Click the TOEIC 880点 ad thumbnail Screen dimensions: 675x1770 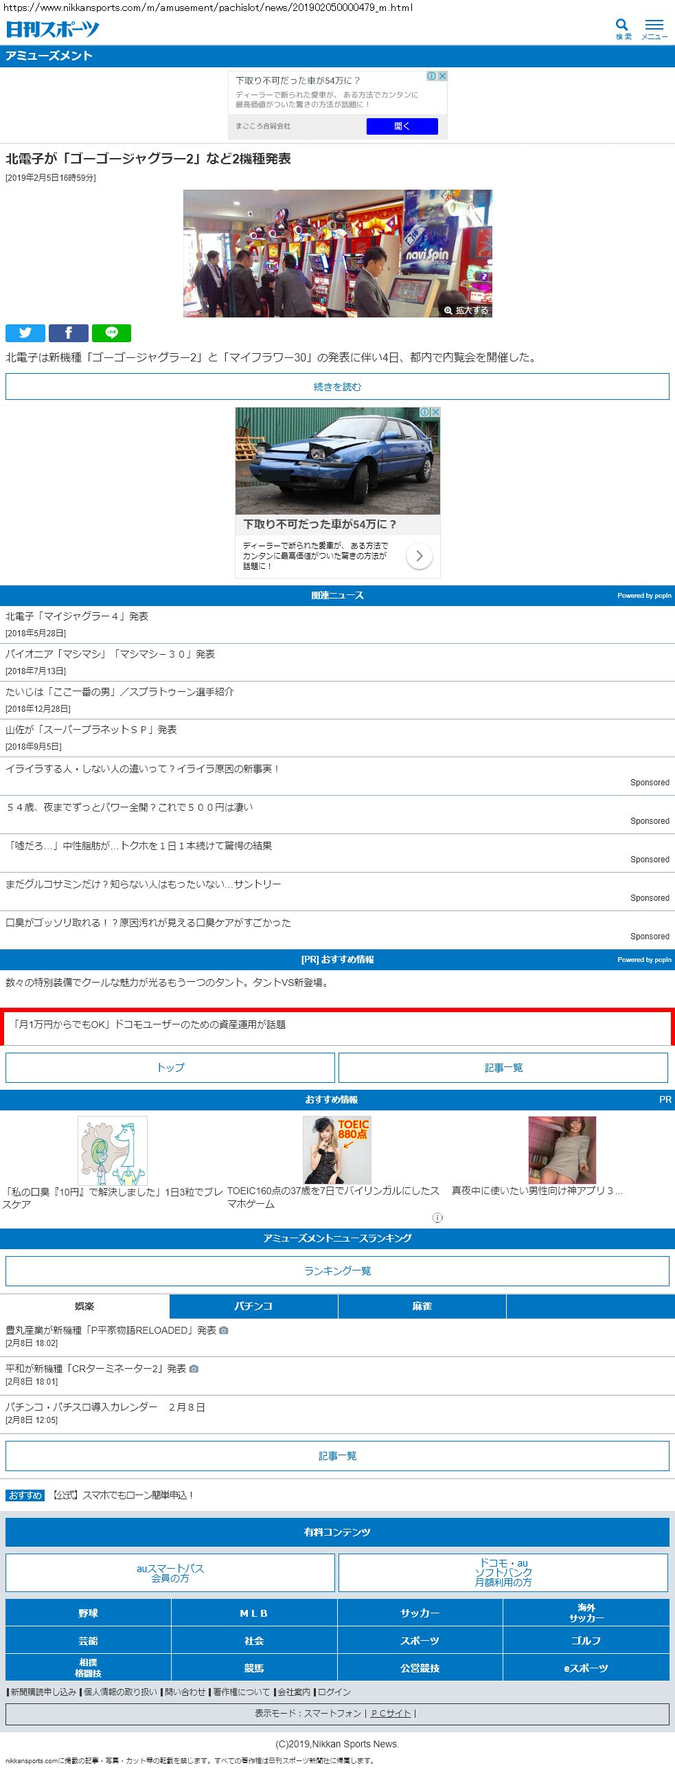337,1150
